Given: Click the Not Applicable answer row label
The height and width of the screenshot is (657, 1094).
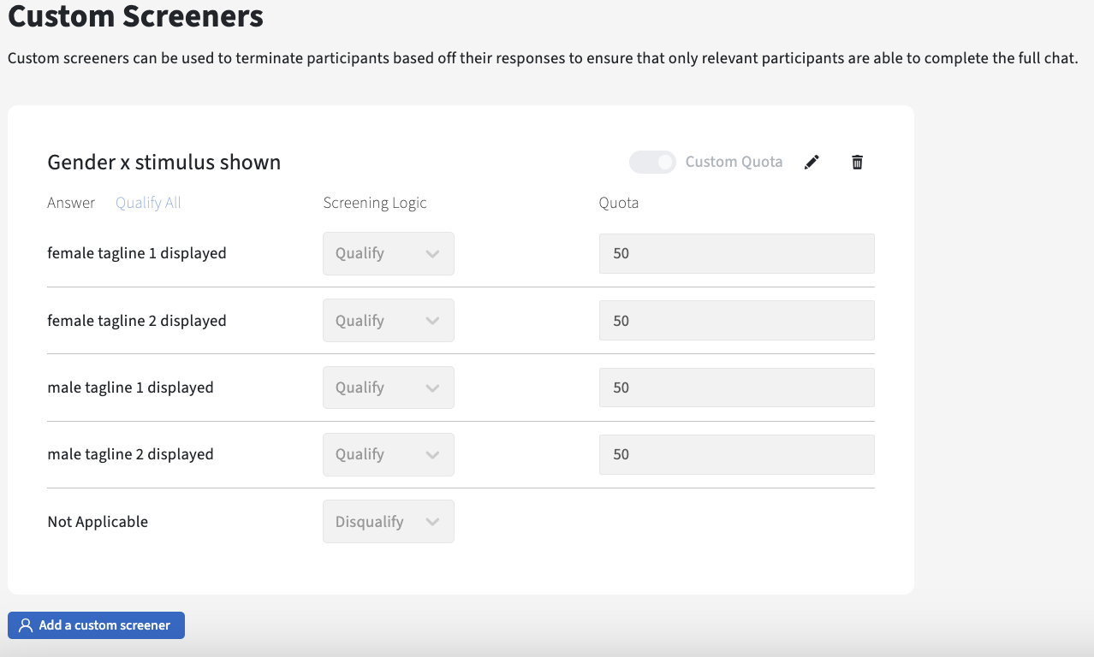Looking at the screenshot, I should coord(98,522).
